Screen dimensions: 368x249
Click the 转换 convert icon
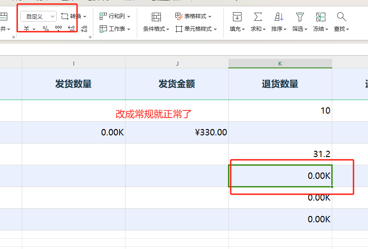click(x=64, y=16)
